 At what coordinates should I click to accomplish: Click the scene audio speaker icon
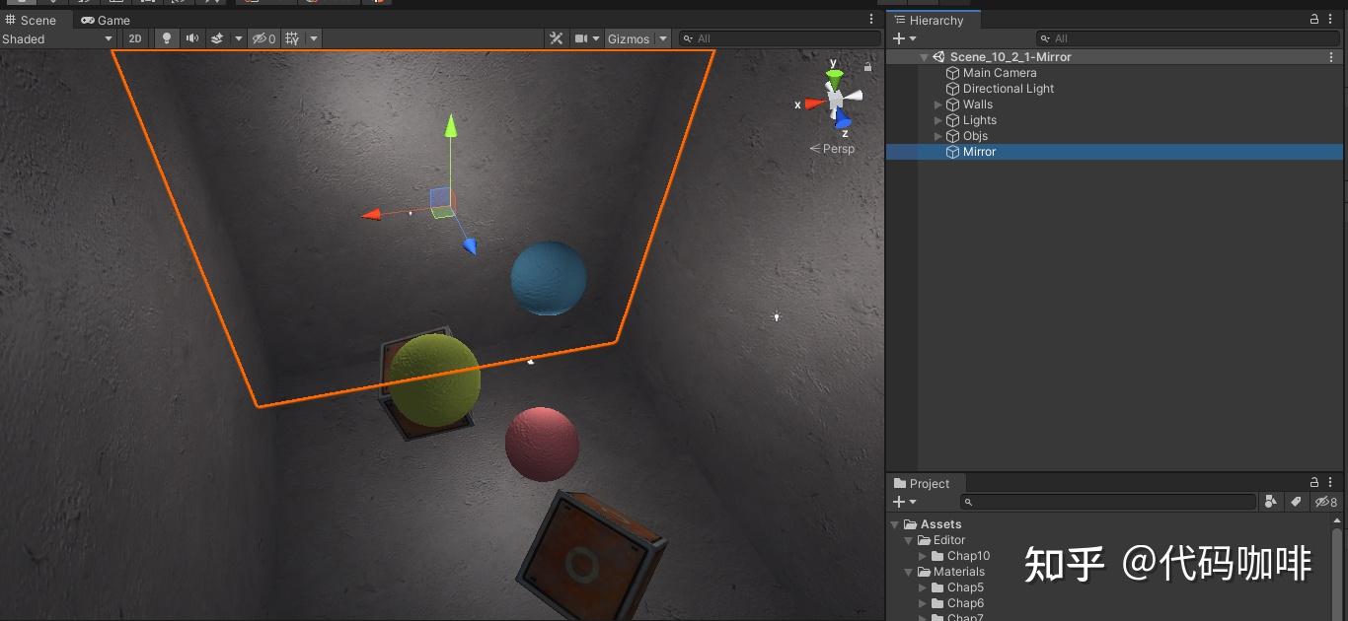click(193, 38)
